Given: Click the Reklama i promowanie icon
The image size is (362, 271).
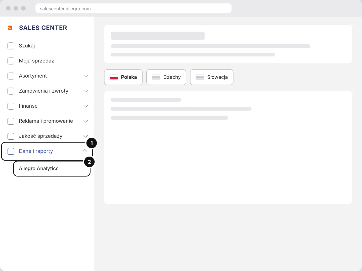Looking at the screenshot, I should [x=11, y=121].
